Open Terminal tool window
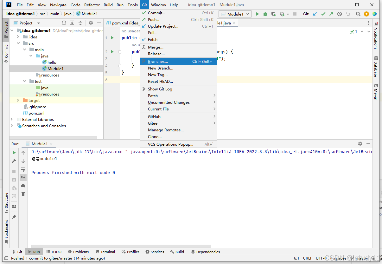 click(x=105, y=252)
